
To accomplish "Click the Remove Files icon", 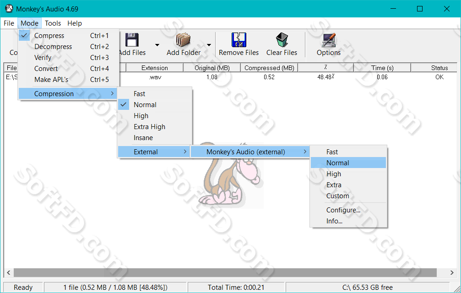I will coord(239,40).
